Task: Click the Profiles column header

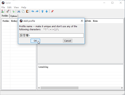Action: click(x=6, y=21)
